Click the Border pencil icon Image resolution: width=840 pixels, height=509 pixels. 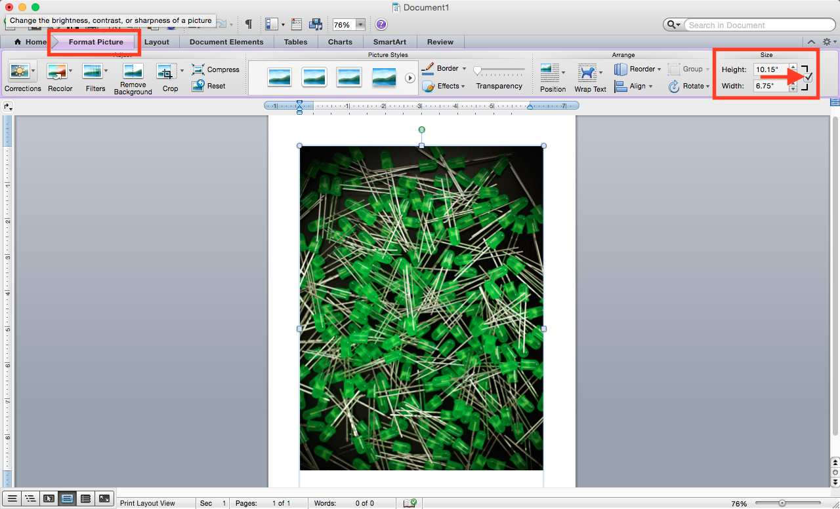coord(427,68)
